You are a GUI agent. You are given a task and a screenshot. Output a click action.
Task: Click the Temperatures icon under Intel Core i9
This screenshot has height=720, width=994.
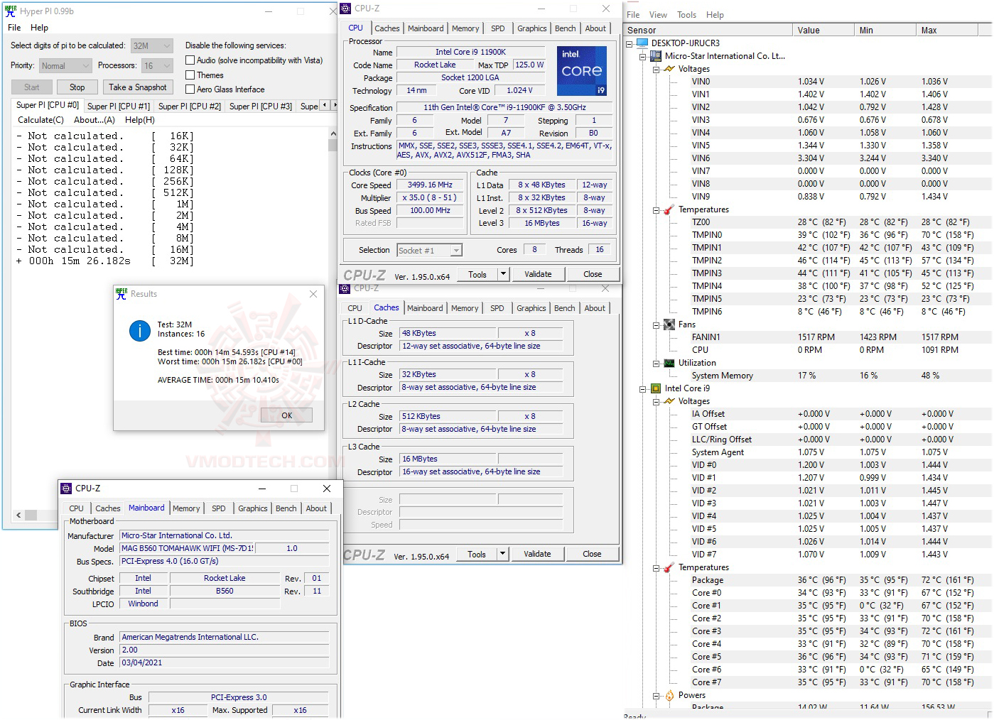click(x=669, y=567)
